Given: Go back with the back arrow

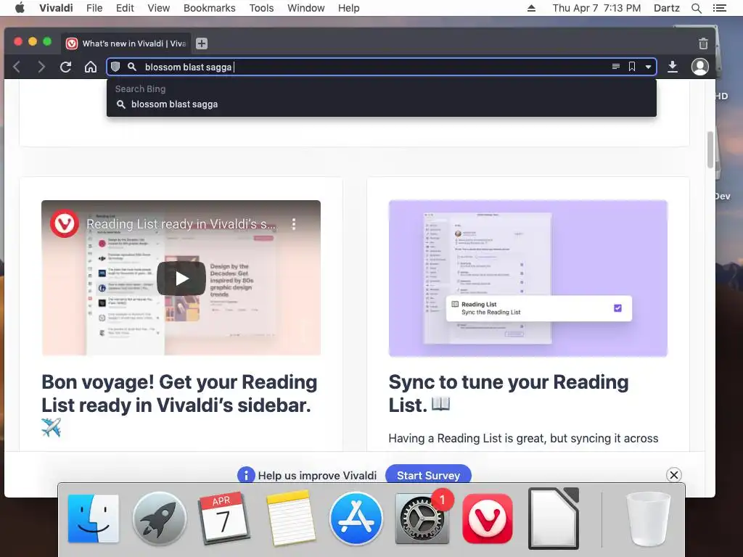Looking at the screenshot, I should (17, 67).
